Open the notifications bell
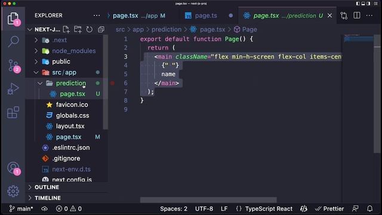This screenshot has width=382, height=215. 370,208
